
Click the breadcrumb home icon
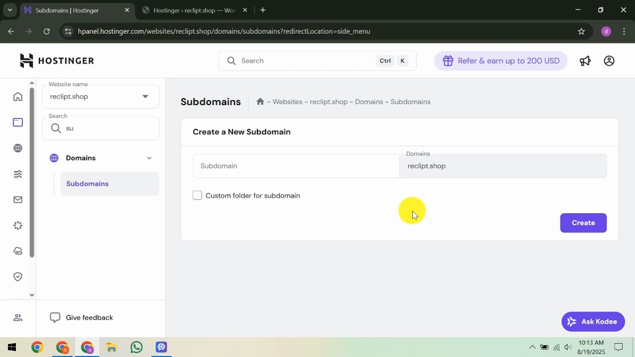[x=260, y=102]
